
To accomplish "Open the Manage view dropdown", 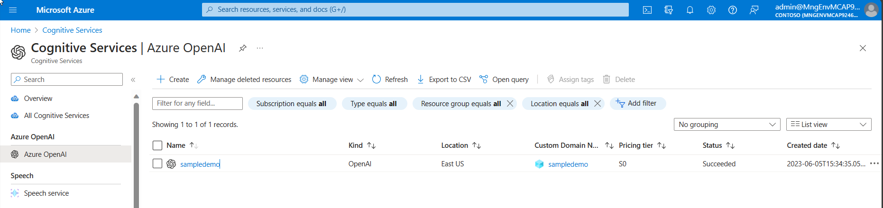I will coord(331,80).
